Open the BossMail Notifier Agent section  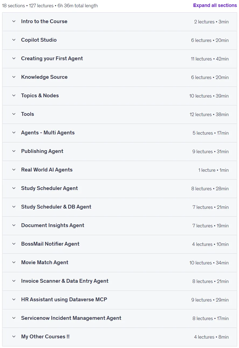pyautogui.click(x=119, y=244)
